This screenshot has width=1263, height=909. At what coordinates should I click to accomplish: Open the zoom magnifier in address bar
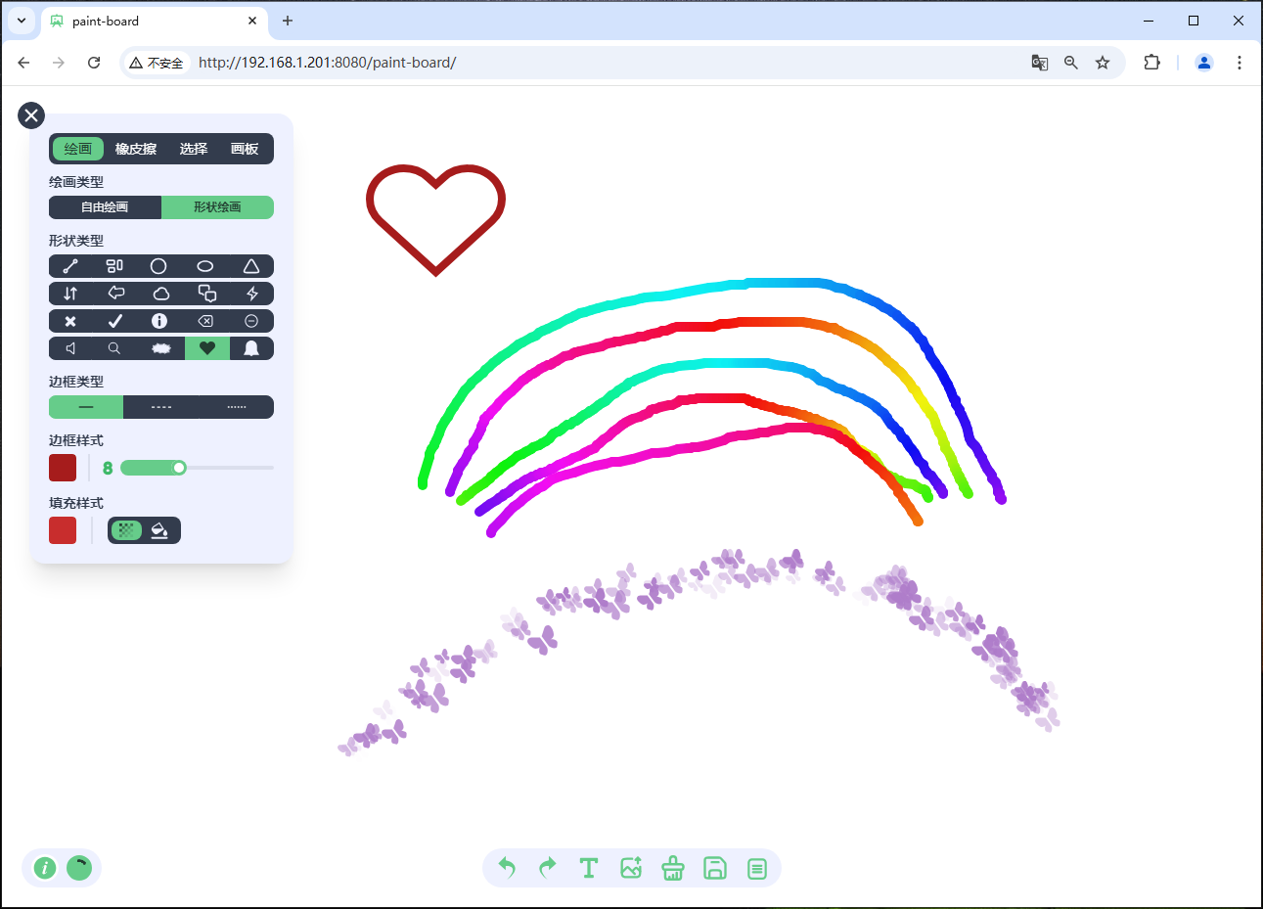[1071, 63]
